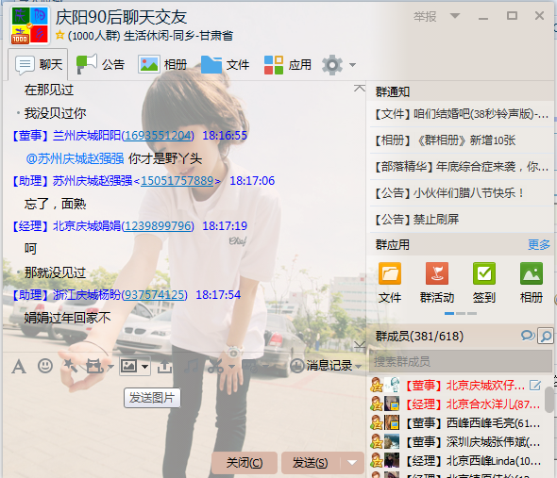Expand the 发送 button options arrow
Viewport: 557px width, 478px height.
click(352, 462)
